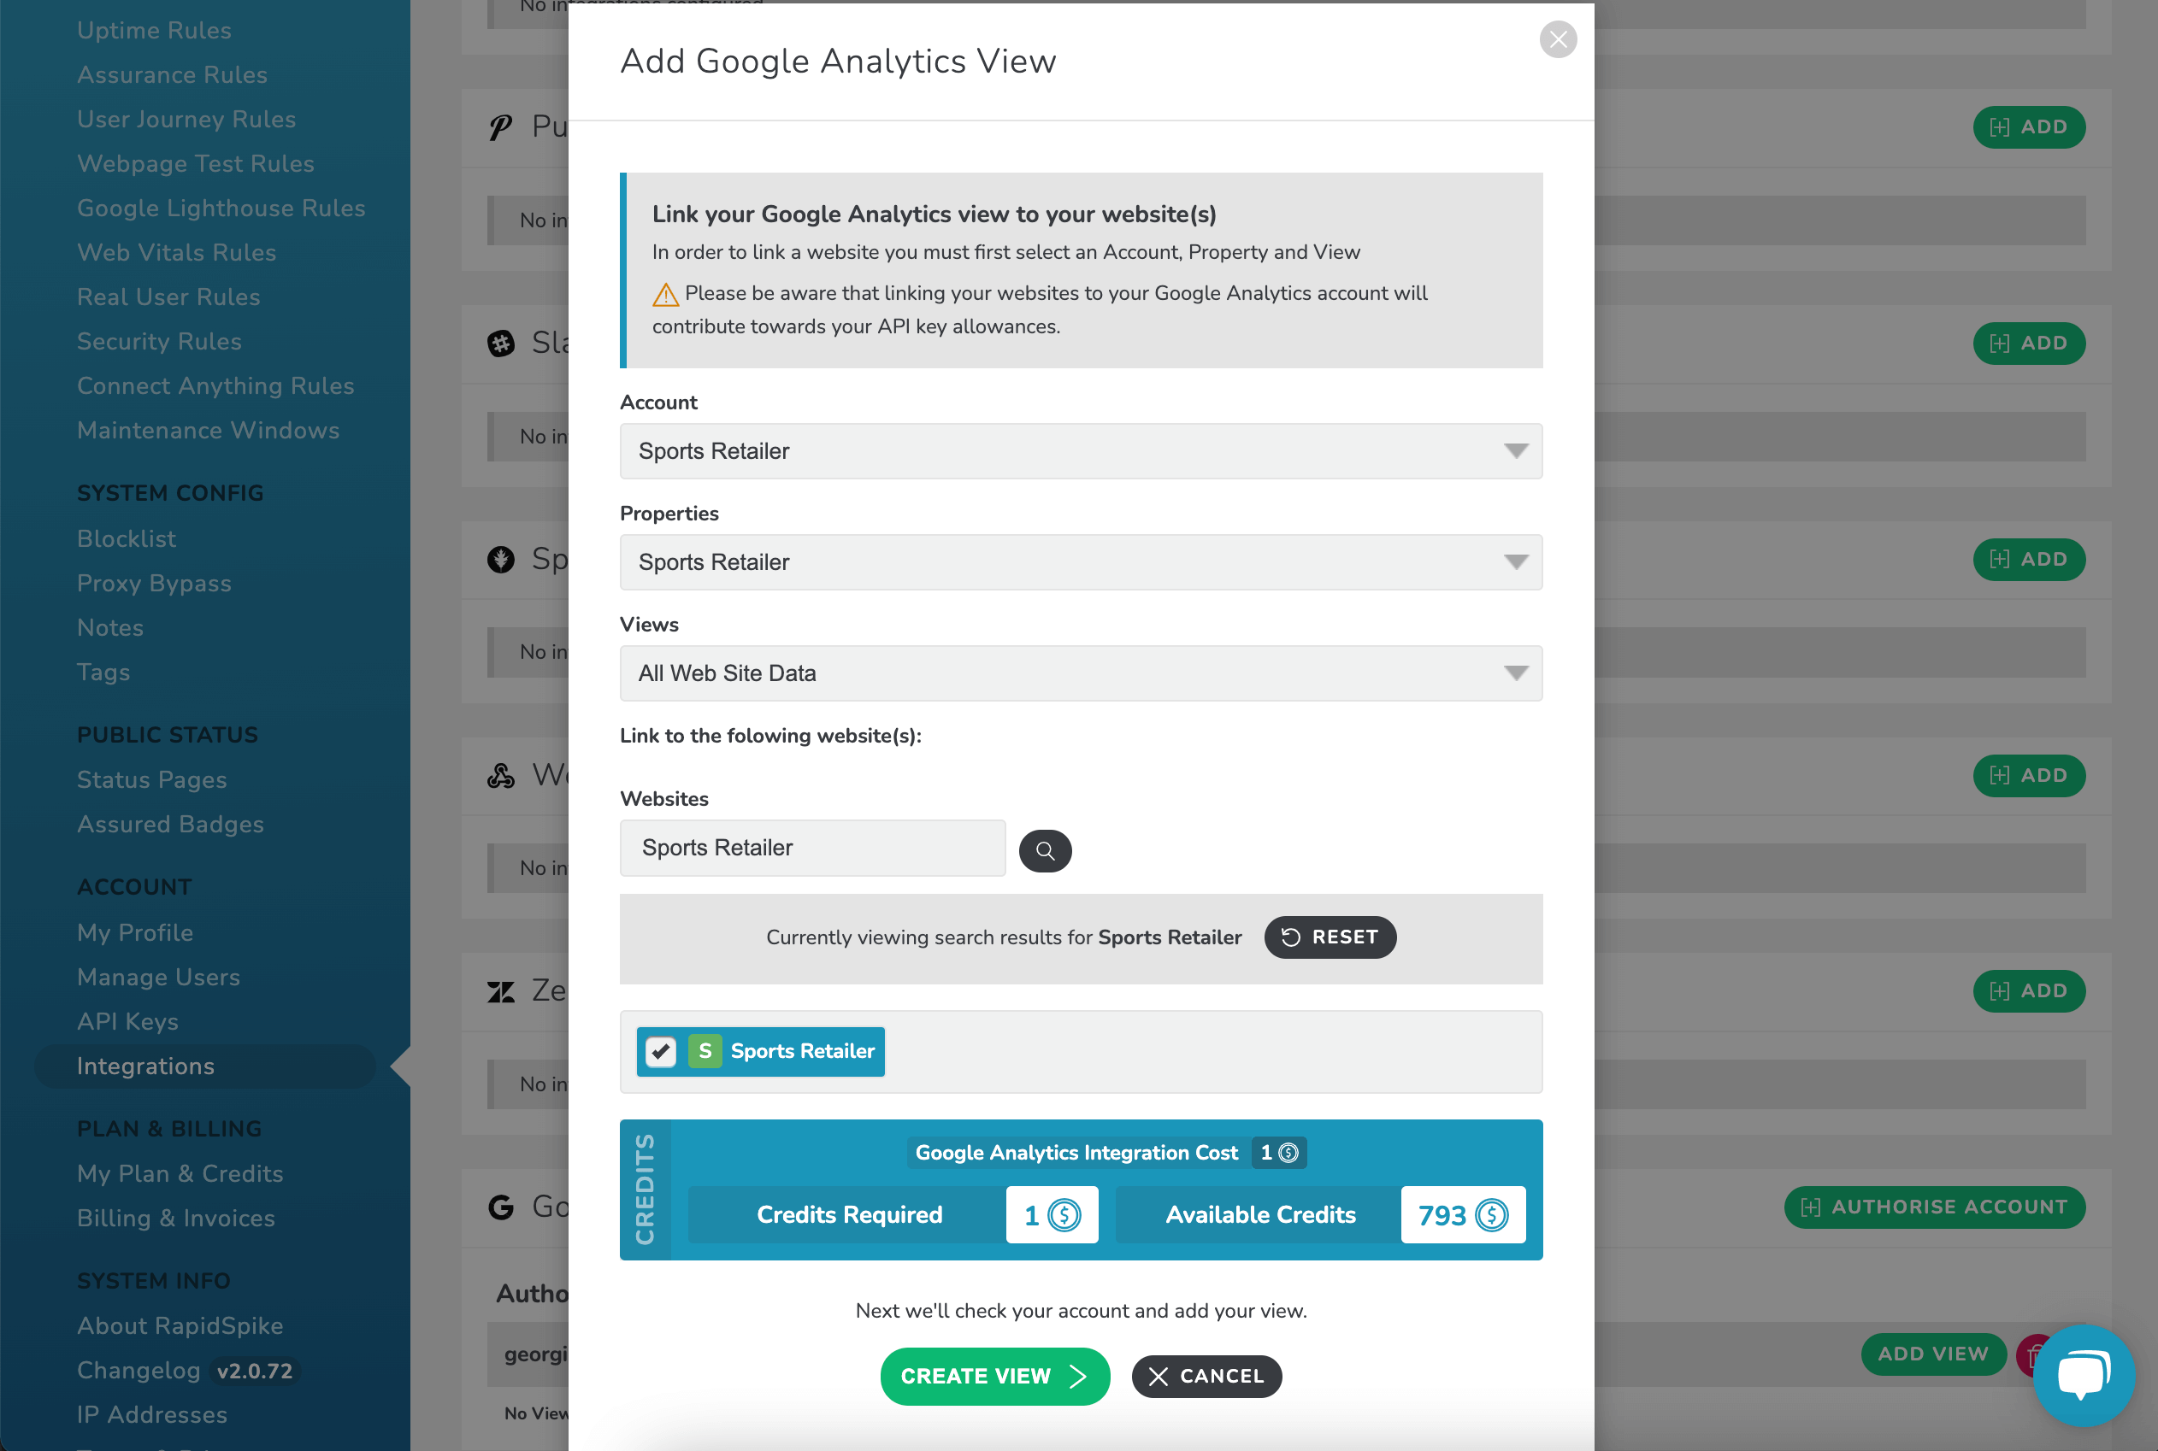2158x1451 pixels.
Task: Open Proxy Bypass settings
Action: [154, 583]
